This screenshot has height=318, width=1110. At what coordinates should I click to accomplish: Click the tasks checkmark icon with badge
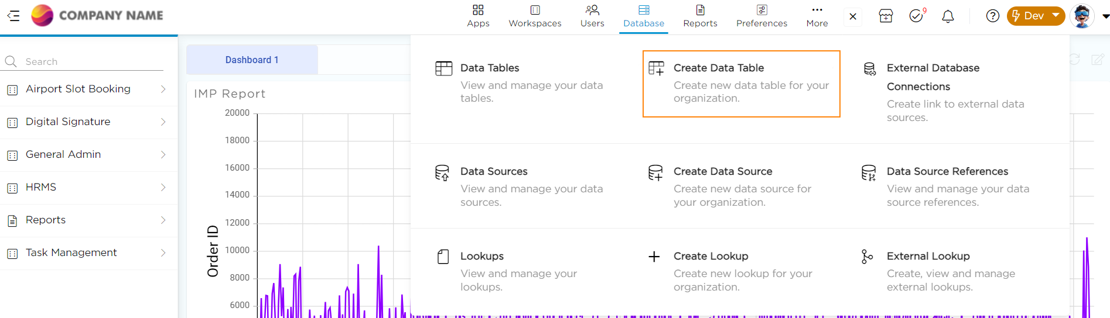coord(916,16)
